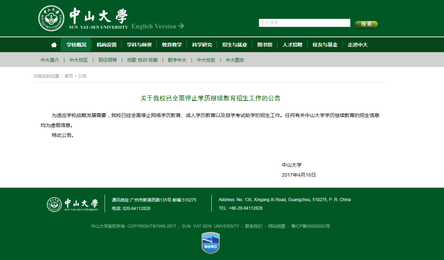Image resolution: width=444 pixels, height=260 pixels.
Task: Click the 搜索 search button
Action: 366,24
